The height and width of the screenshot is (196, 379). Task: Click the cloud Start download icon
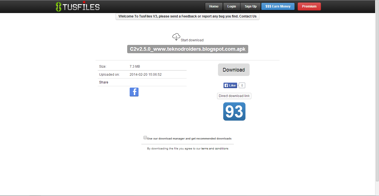coord(176,36)
